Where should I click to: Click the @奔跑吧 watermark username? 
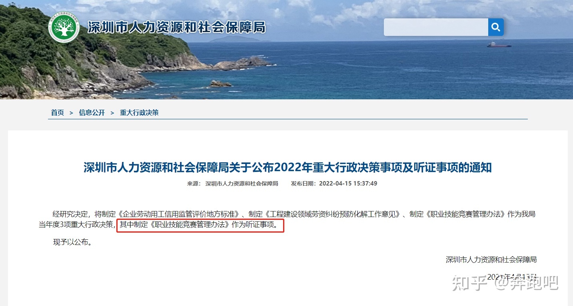526,283
